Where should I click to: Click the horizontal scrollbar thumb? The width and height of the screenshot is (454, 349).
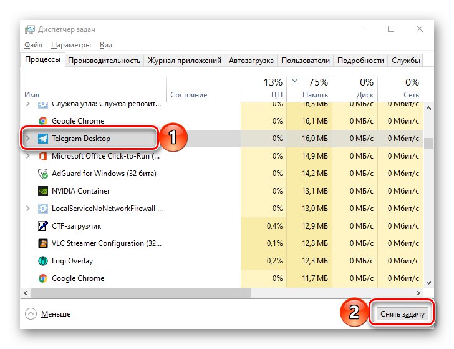142,293
